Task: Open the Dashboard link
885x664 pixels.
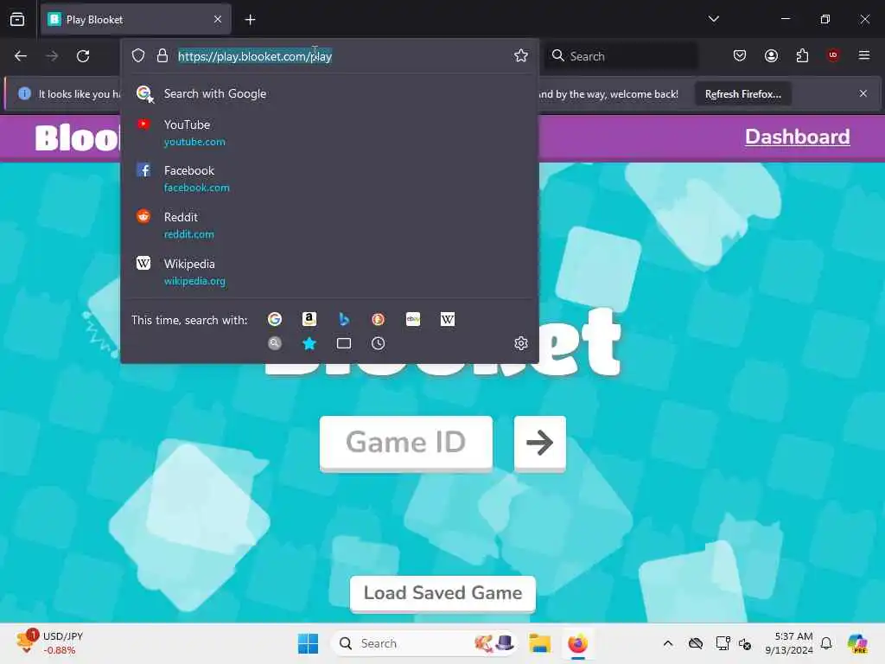Action: 797,137
